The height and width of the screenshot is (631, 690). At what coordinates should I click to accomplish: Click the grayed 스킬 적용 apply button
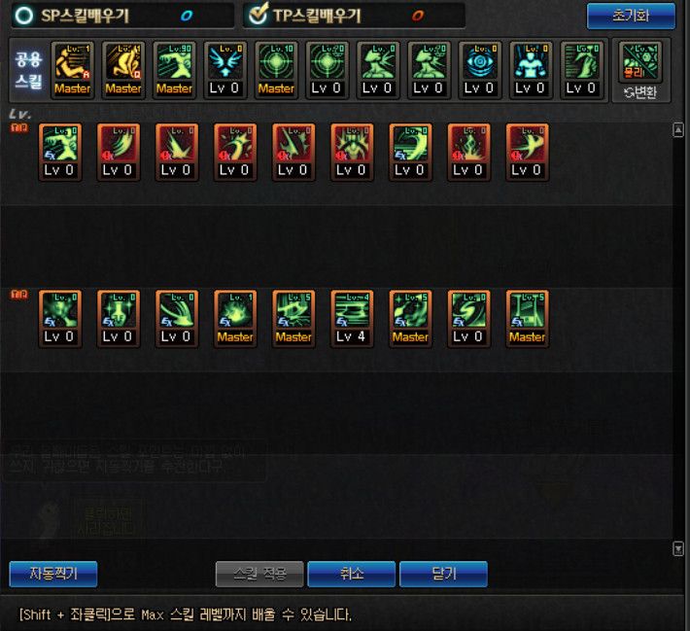click(259, 574)
